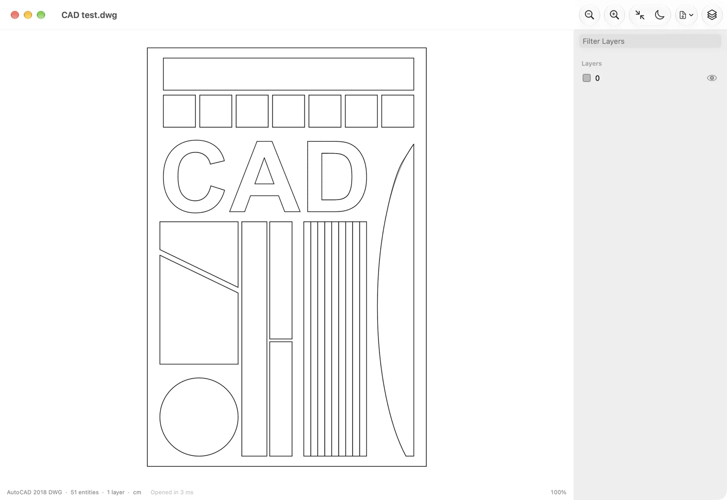Toggle dark mode with the moon icon
Viewport: 727px width, 500px height.
click(660, 15)
